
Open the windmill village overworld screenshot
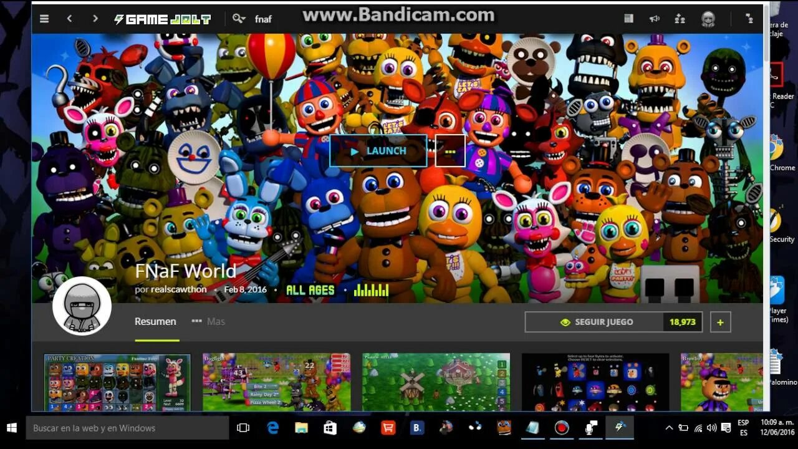tap(436, 382)
